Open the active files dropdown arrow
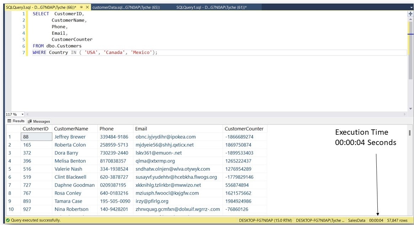 pyautogui.click(x=411, y=8)
